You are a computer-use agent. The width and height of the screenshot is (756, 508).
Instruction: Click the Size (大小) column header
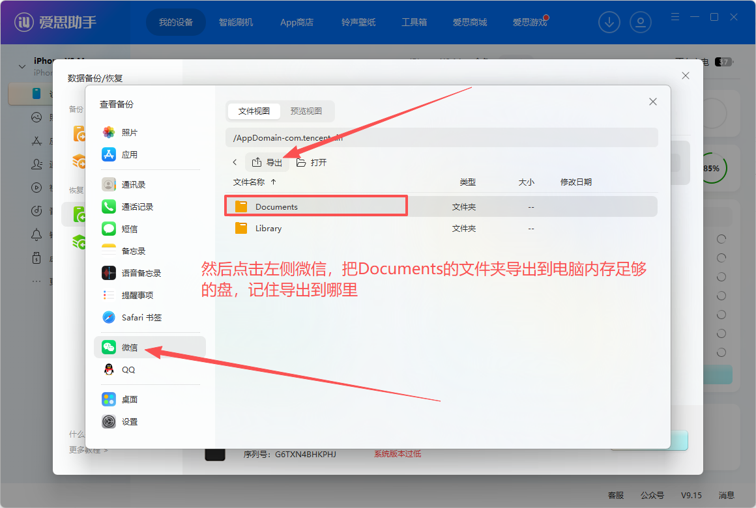click(x=527, y=182)
